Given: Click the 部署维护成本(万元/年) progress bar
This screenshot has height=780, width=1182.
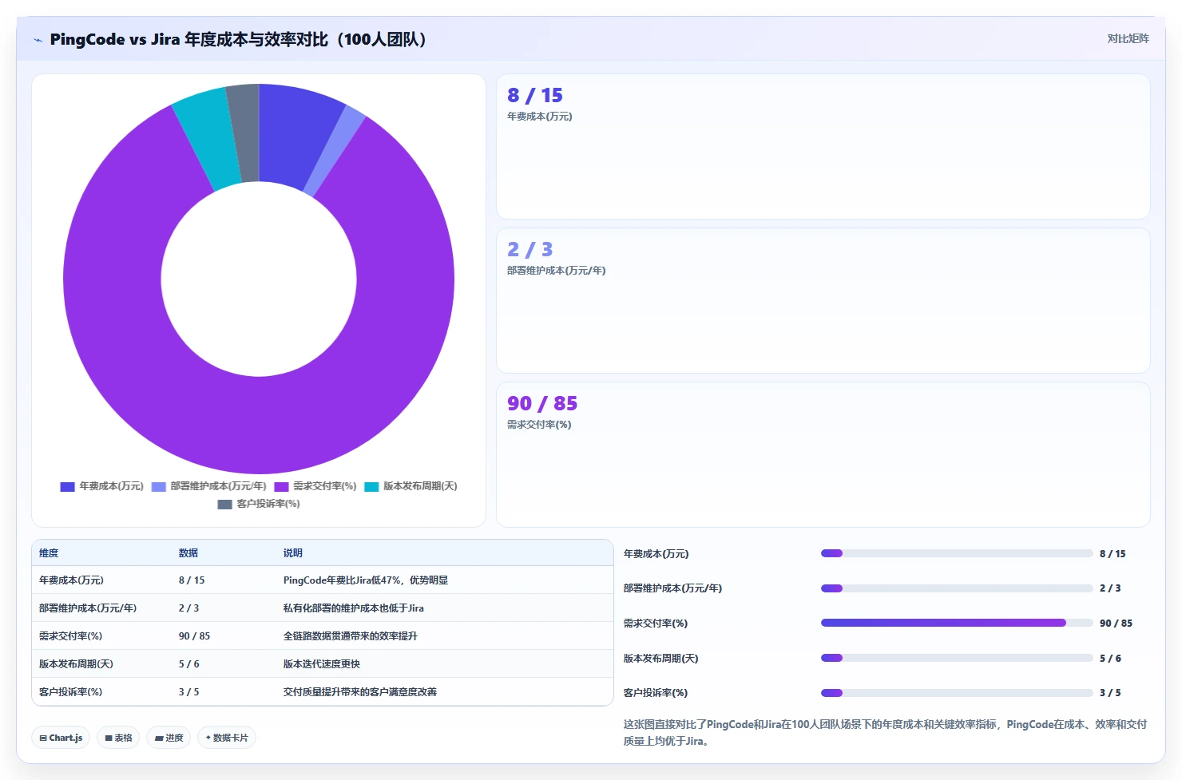Looking at the screenshot, I should click(x=957, y=588).
